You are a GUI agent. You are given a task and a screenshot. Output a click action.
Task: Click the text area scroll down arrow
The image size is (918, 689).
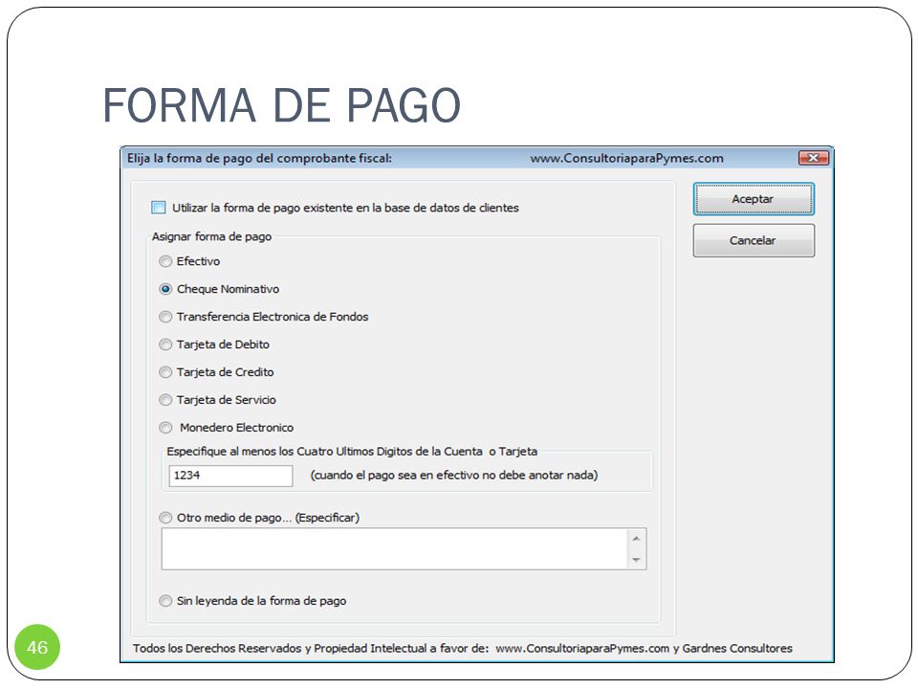[637, 560]
